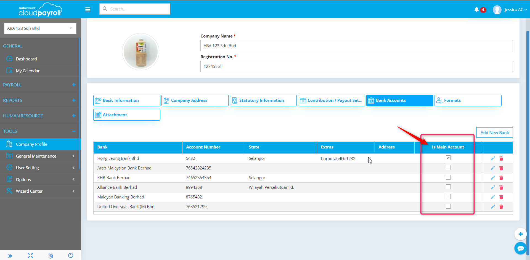
Task: Switch to Contribution / Payout Settings tab
Action: pyautogui.click(x=331, y=100)
